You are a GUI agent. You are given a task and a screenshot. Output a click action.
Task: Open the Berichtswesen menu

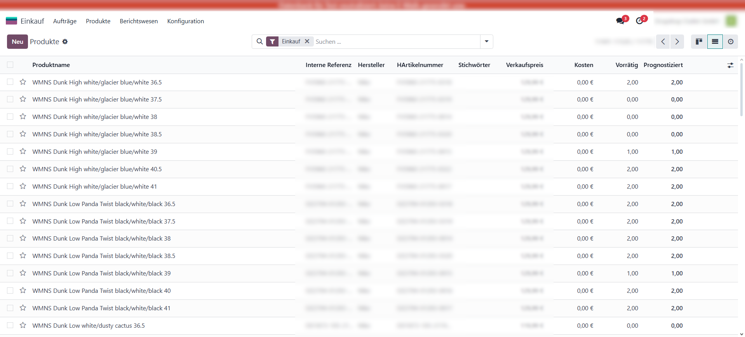[139, 21]
